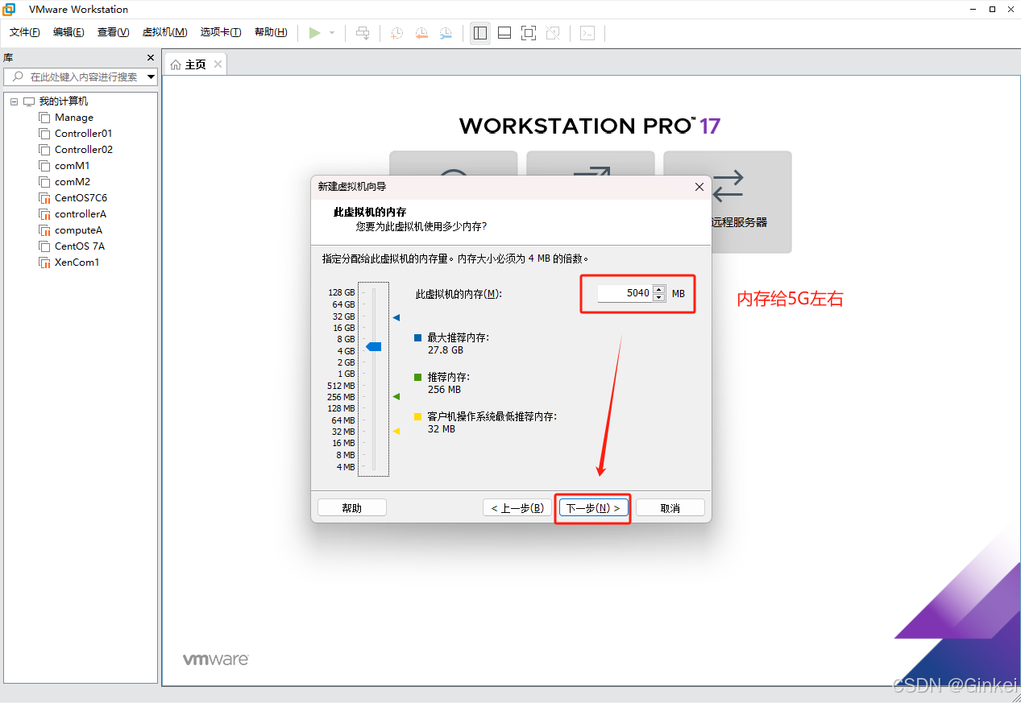Image resolution: width=1021 pixels, height=703 pixels.
Task: Toggle the show library sidebar icon
Action: 480,33
